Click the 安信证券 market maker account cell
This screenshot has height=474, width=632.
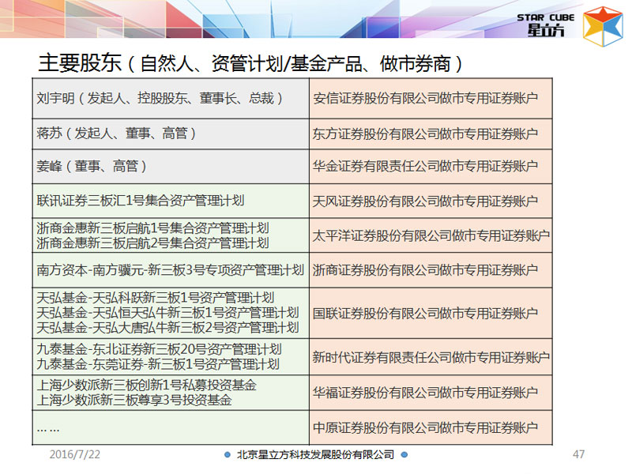426,99
